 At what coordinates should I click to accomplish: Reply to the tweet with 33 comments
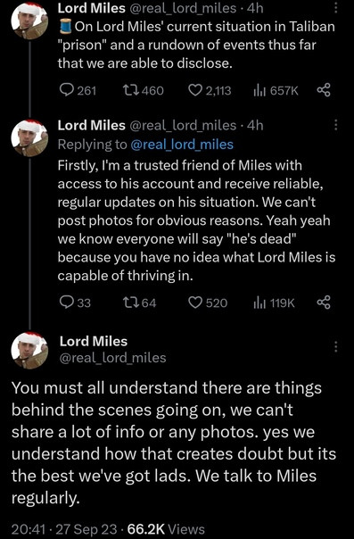(75, 303)
